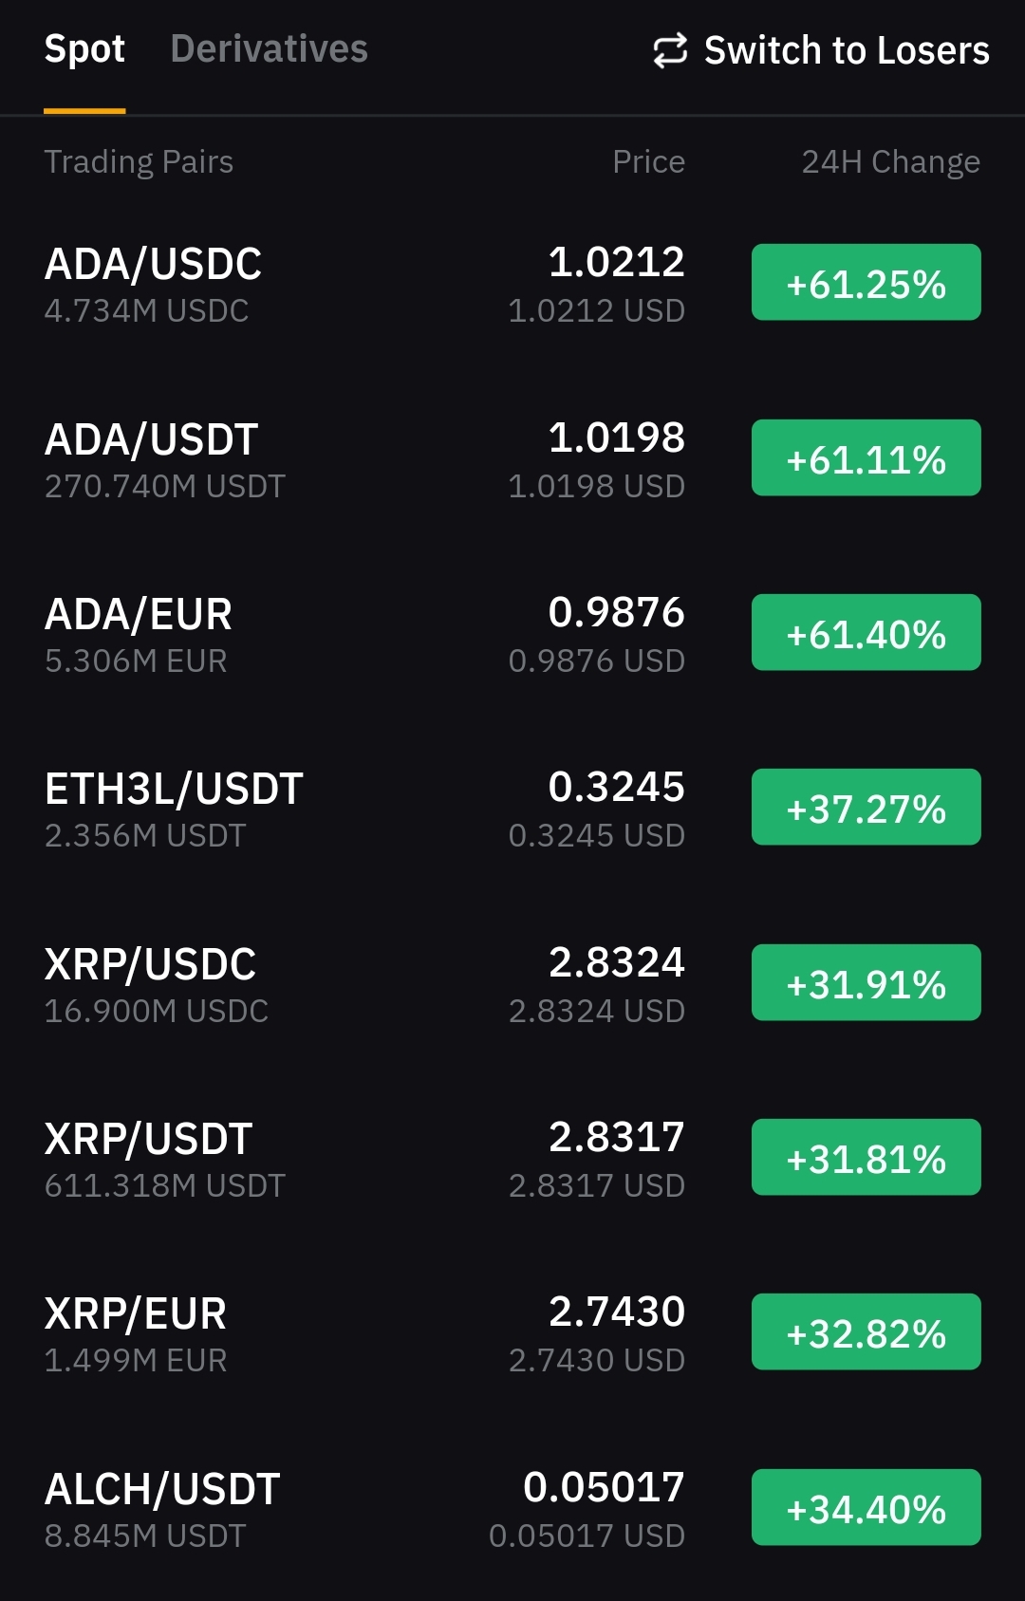Select the ADA/EUR pair row
The width and height of the screenshot is (1025, 1601).
pos(139,615)
